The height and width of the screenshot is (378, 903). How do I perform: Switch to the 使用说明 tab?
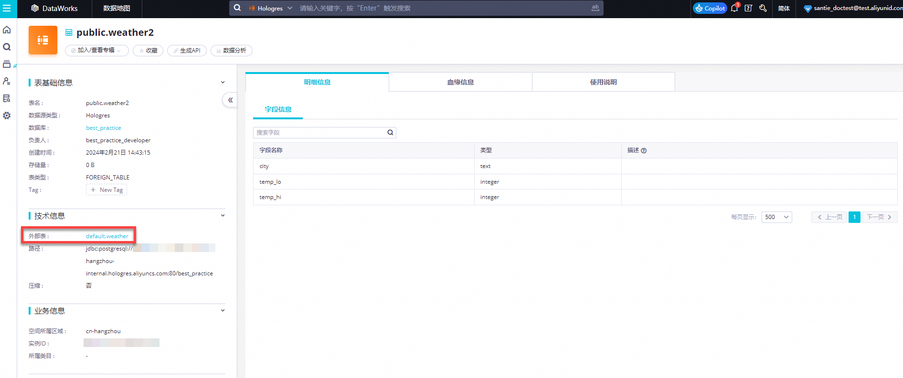click(604, 82)
